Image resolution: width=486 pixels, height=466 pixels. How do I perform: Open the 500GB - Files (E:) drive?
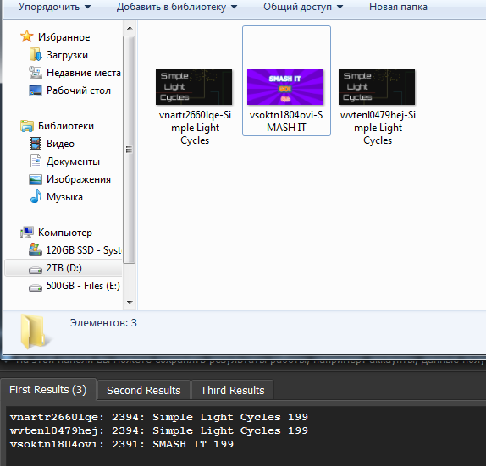click(74, 286)
